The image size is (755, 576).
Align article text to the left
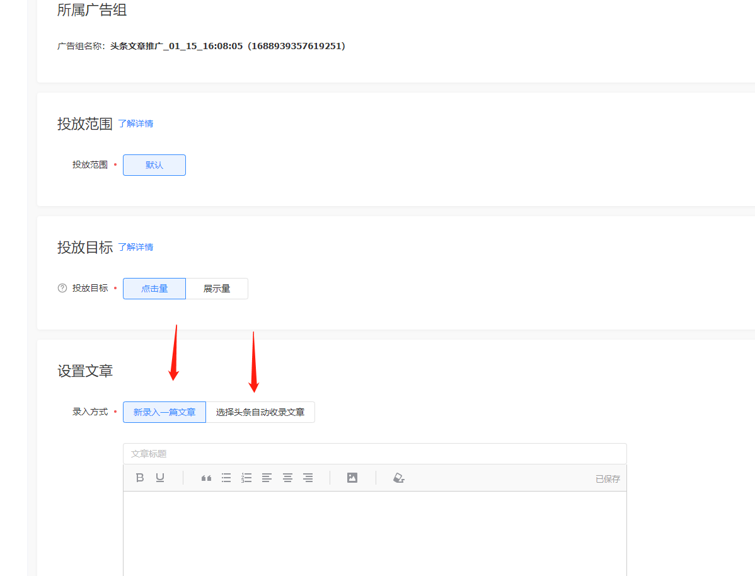(x=267, y=478)
